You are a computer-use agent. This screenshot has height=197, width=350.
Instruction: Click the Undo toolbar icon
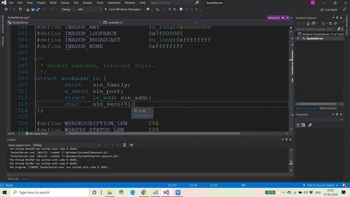point(45,9)
